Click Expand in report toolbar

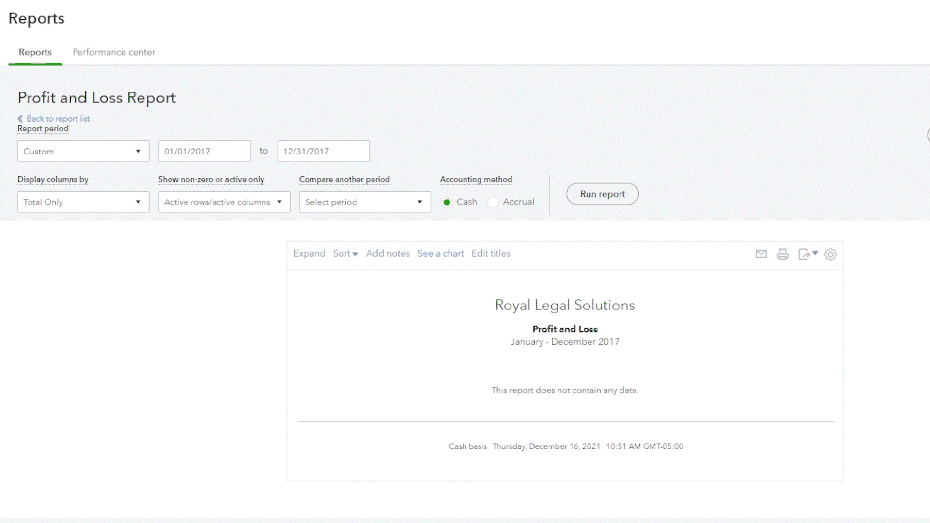309,253
